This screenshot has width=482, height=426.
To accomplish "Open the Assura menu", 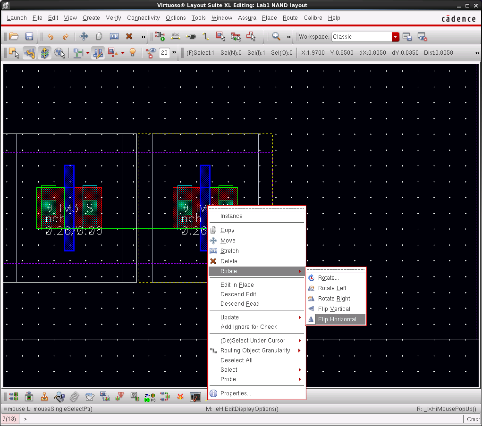I will pos(247,18).
